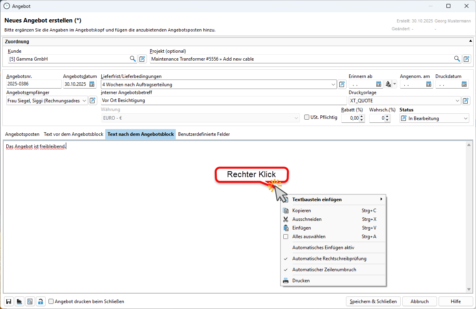Toggle Automatische Rechtschreibprüfung in context menu
The height and width of the screenshot is (309, 476).
pos(329,259)
